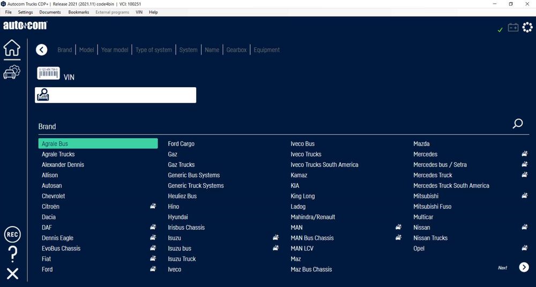Open the Bookmarks menu

point(79,12)
